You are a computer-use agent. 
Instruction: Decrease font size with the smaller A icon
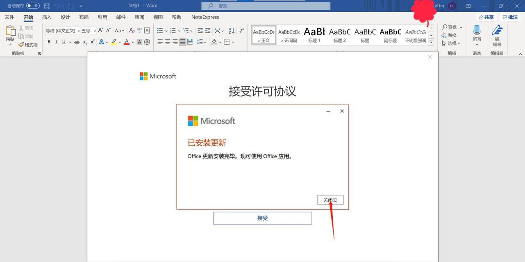(x=109, y=30)
